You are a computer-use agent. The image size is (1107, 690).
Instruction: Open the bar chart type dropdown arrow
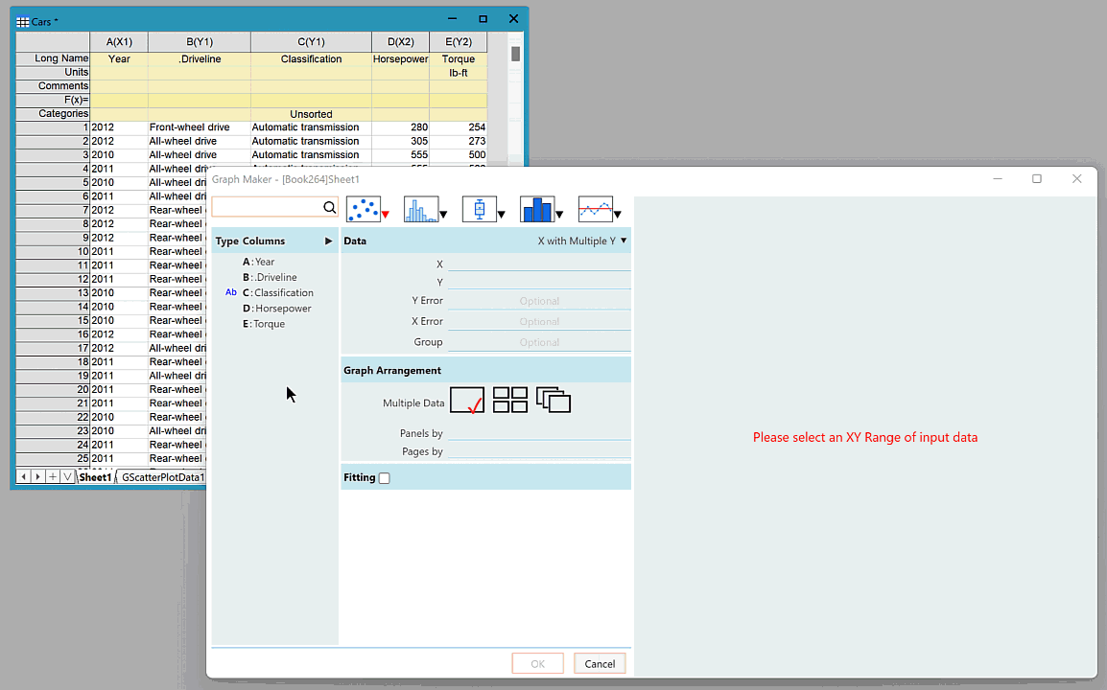point(559,215)
